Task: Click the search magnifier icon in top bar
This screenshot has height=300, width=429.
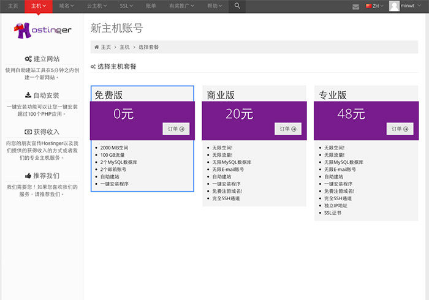Action: click(237, 6)
